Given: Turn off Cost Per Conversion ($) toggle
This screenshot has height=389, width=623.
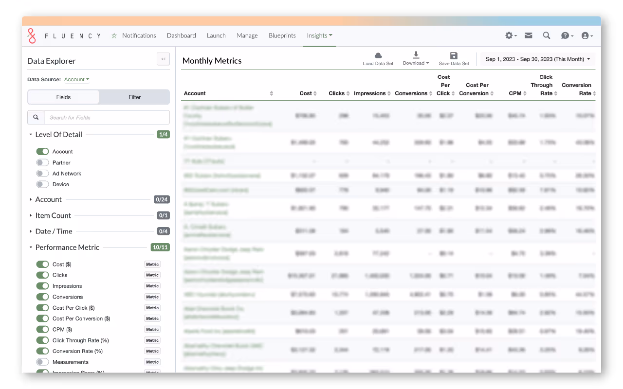Looking at the screenshot, I should (43, 318).
